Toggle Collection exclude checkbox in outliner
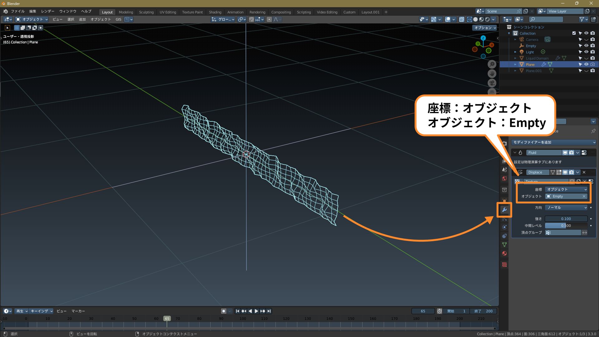Screen dimensions: 599x337 [x=574, y=33]
